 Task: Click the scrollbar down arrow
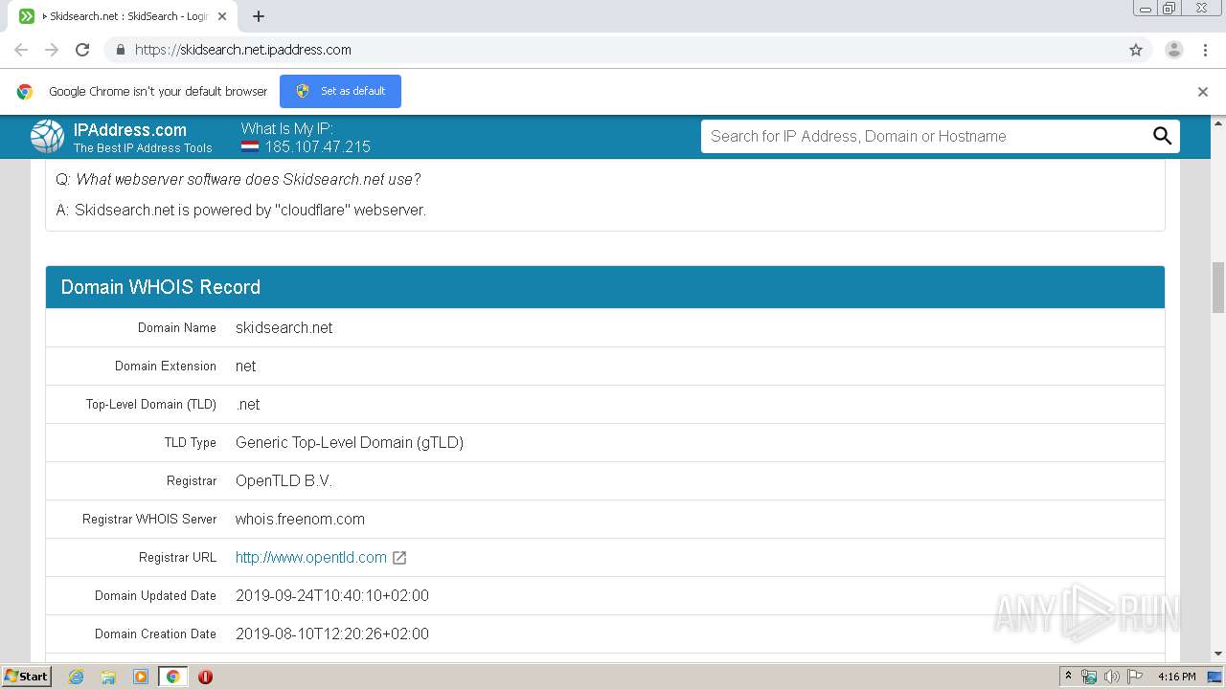(1218, 654)
